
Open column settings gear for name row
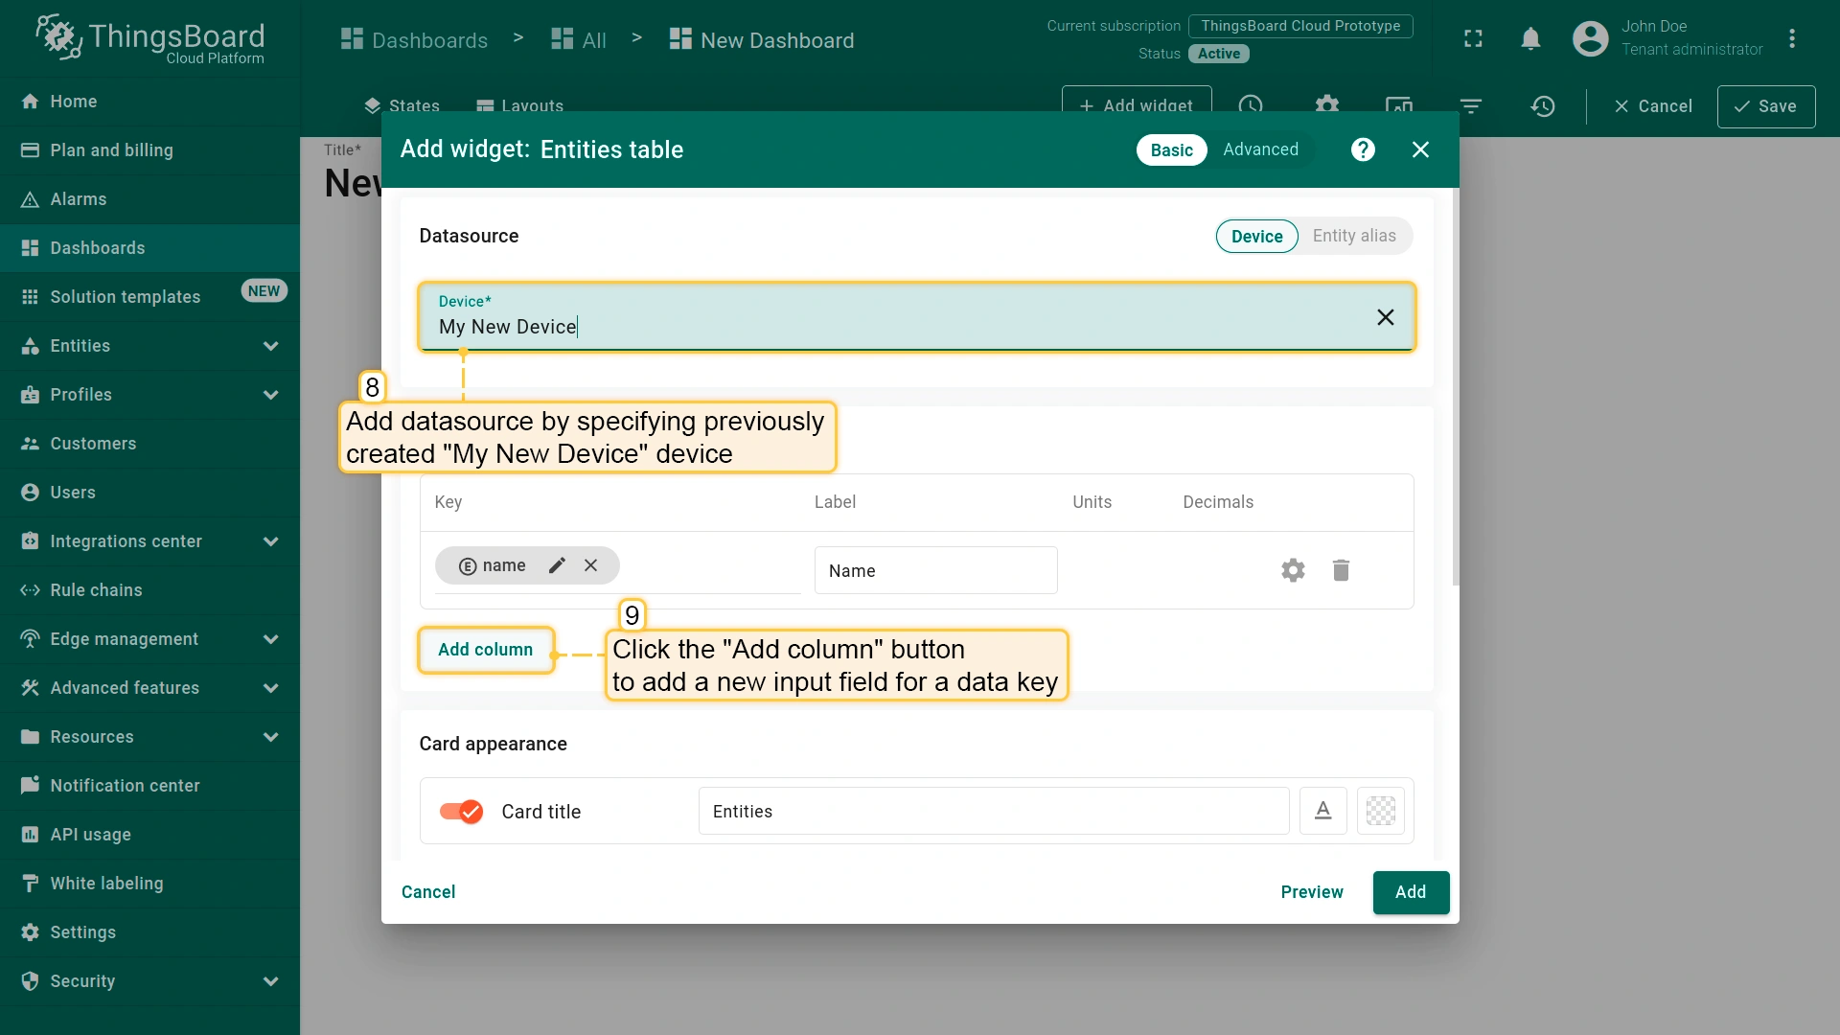(1293, 570)
